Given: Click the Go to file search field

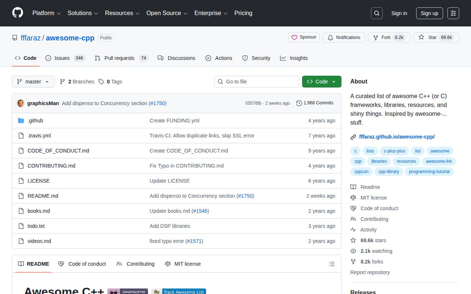Looking at the screenshot, I should pyautogui.click(x=256, y=82).
